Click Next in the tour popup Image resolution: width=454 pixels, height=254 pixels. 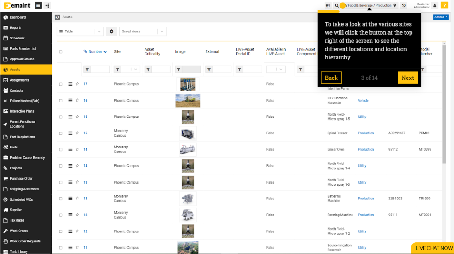[407, 78]
